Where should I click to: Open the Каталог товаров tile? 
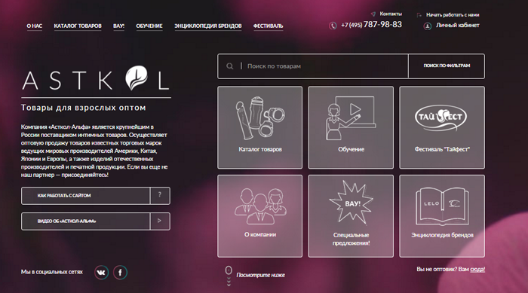pyautogui.click(x=260, y=127)
